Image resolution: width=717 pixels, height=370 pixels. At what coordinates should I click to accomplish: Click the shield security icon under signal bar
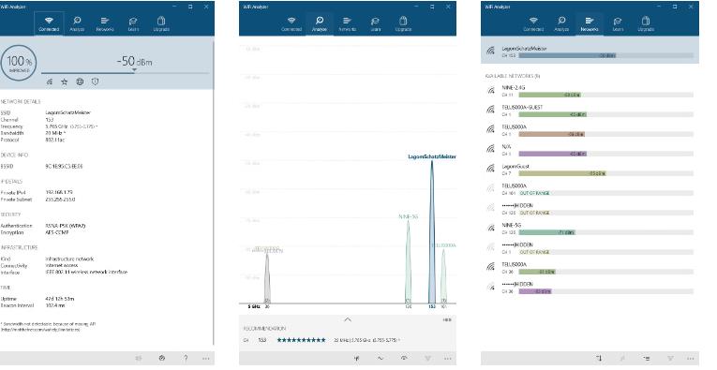coord(95,81)
